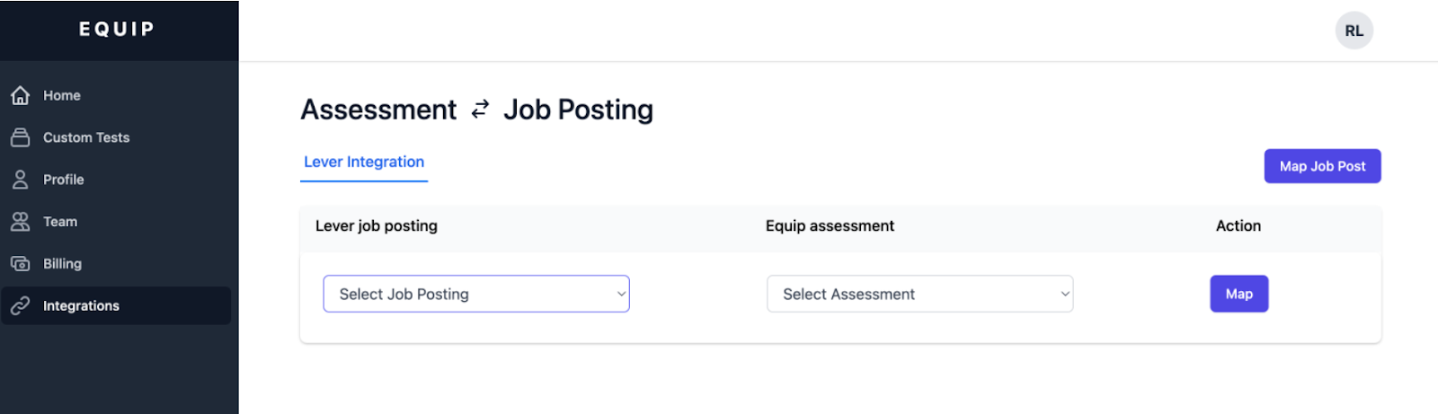Click the EQUIP logo

coord(117,30)
